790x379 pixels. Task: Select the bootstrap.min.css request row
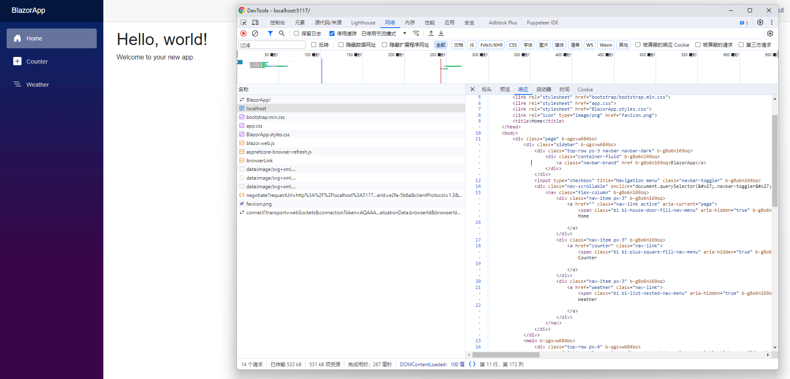[351, 117]
